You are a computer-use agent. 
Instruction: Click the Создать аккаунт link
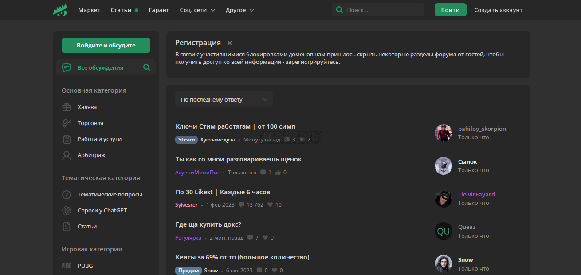click(498, 10)
